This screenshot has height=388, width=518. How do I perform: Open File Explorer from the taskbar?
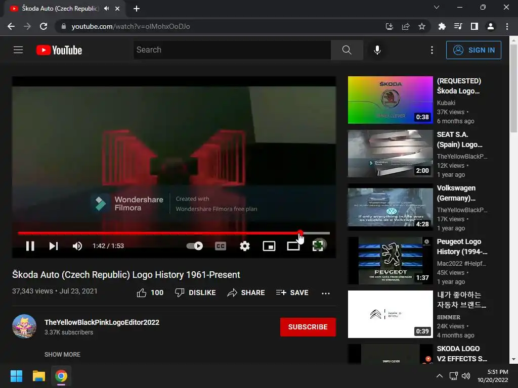coord(38,376)
